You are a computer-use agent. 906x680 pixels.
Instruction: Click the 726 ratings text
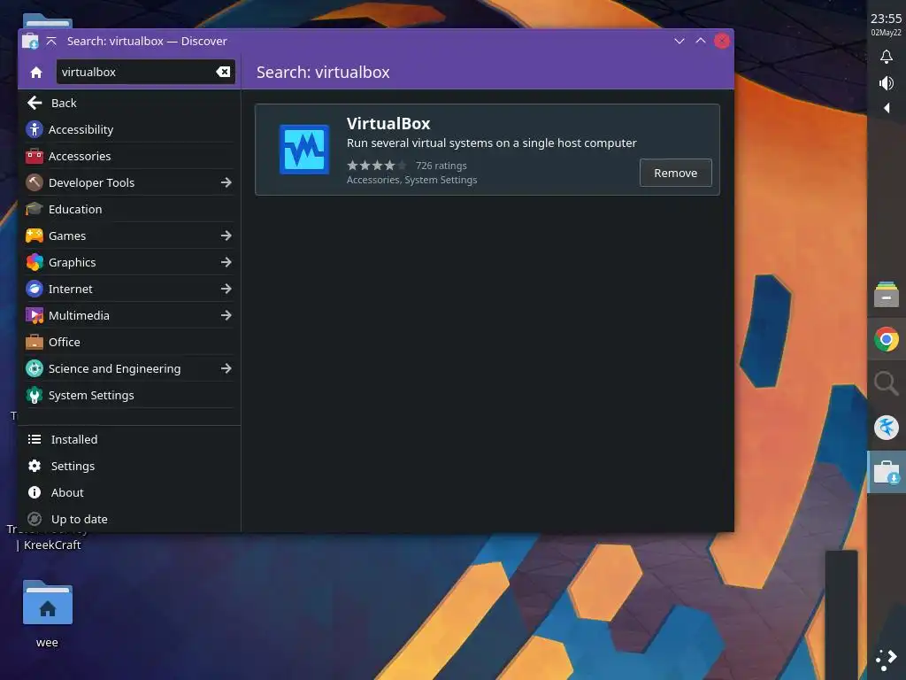(x=441, y=166)
